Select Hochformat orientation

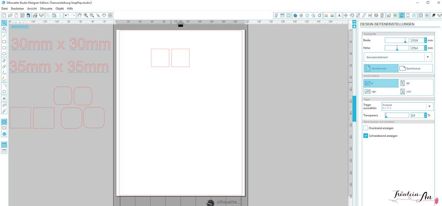coord(381,68)
